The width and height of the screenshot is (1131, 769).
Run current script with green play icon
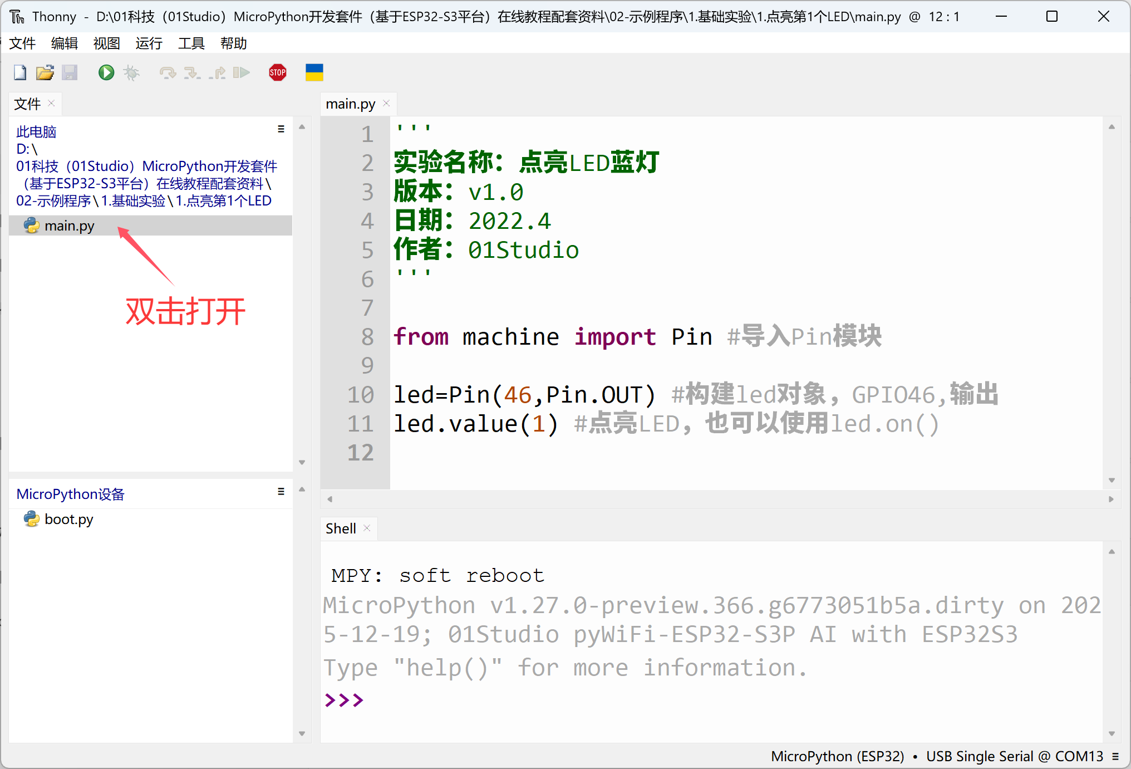[x=106, y=73]
